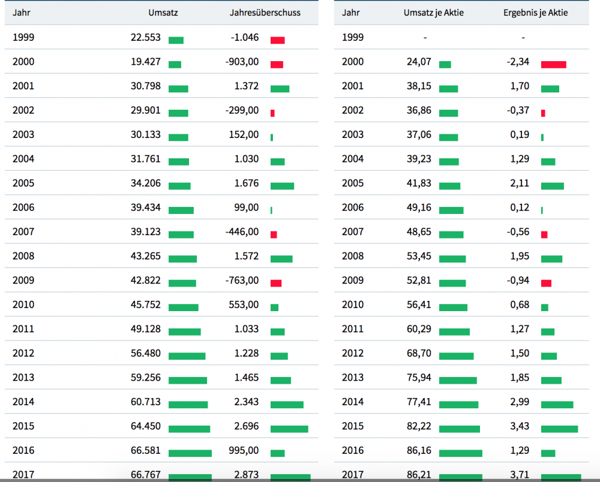
Task: Click the green Umsatz bar for 2015
Action: [x=189, y=429]
